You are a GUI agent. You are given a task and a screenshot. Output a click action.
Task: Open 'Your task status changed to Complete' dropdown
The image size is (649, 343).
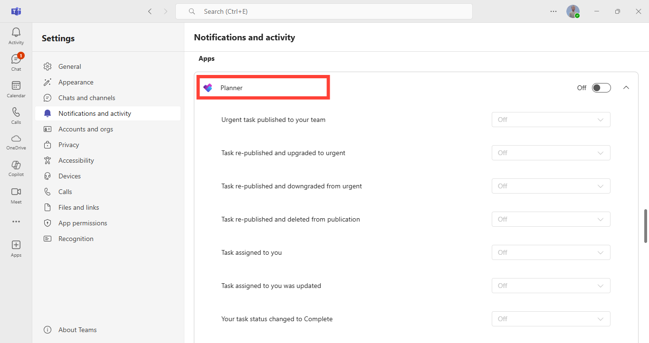(551, 319)
